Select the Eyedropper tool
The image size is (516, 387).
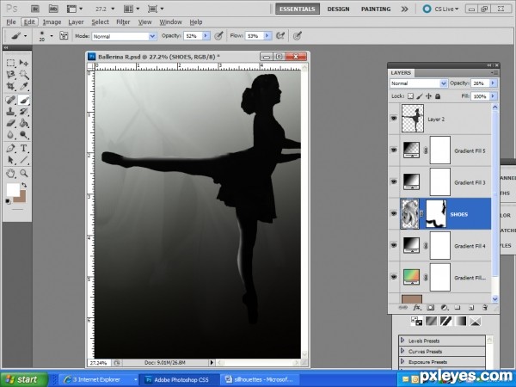click(24, 87)
